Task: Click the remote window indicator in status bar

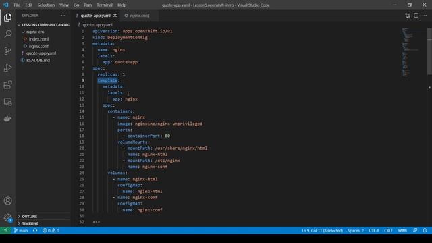Action: (x=5, y=230)
